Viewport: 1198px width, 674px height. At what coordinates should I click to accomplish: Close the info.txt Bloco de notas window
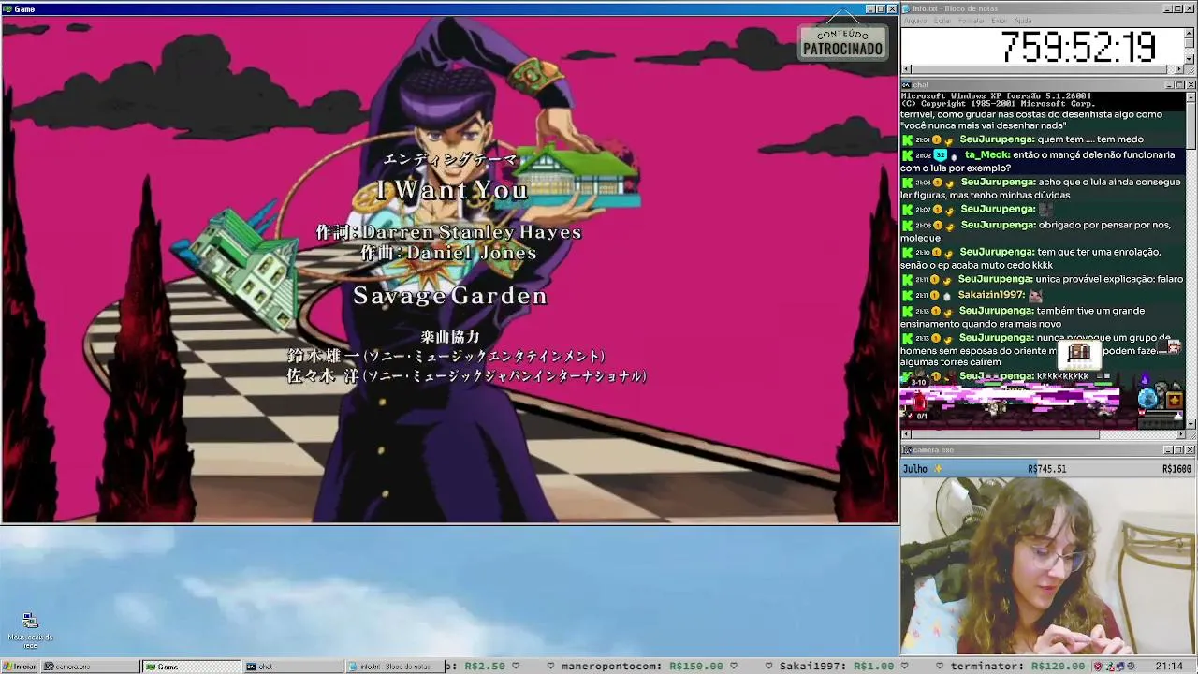(1191, 9)
